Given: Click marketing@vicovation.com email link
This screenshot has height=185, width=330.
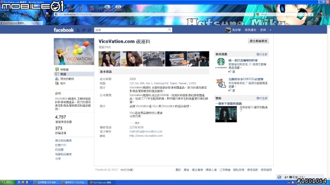Looking at the screenshot, I should (146, 132).
